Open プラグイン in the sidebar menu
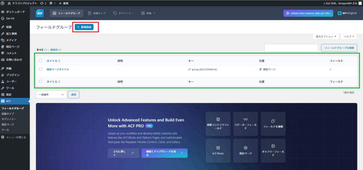This screenshot has height=170, width=363. 13,75
